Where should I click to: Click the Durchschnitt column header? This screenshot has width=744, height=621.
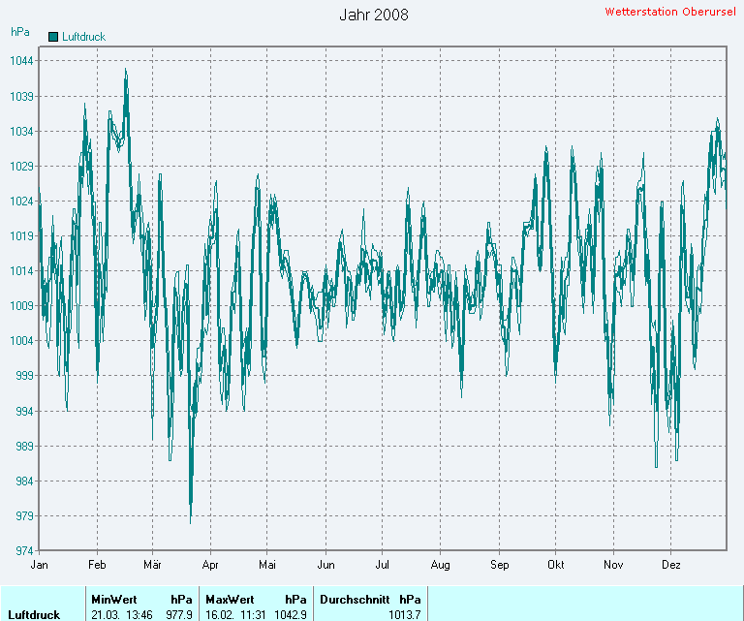click(355, 600)
